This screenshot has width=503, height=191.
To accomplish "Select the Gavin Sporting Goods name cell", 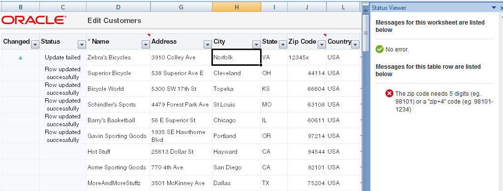I will tap(118, 136).
